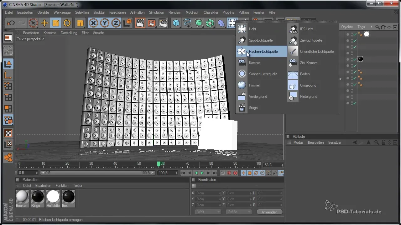Click the search magnifier in Objects manager
The image size is (401, 225).
378,27
